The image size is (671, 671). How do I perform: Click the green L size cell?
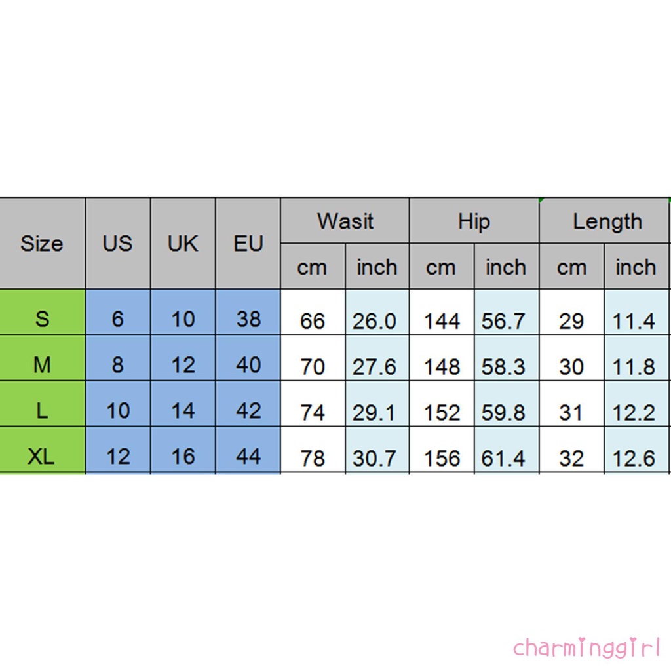(x=42, y=411)
